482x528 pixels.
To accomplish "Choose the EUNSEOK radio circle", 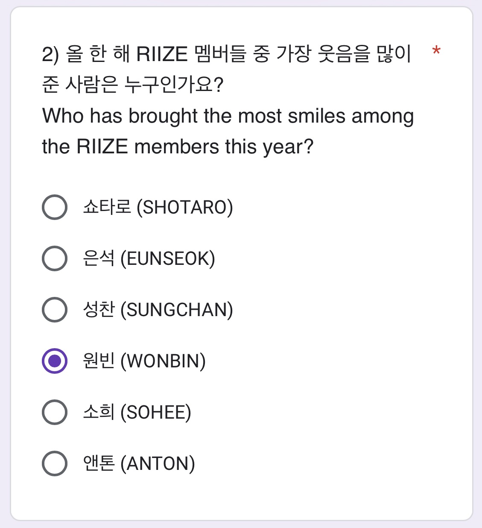I will [x=55, y=258].
